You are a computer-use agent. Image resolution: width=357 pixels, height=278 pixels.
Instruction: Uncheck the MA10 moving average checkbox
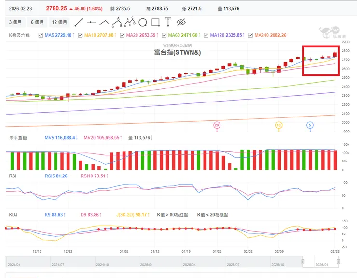[80, 35]
